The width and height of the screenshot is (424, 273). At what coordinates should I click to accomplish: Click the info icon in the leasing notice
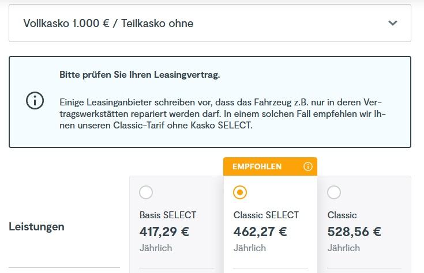coord(35,100)
